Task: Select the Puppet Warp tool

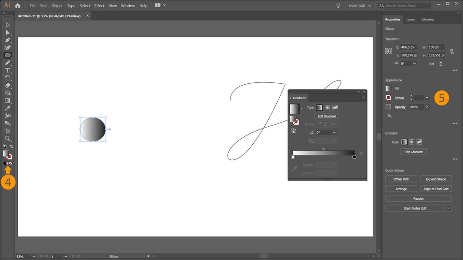Action: (x=8, y=116)
